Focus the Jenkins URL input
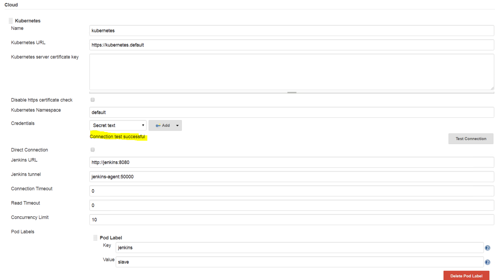This screenshot has height=280, width=495. click(x=232, y=162)
